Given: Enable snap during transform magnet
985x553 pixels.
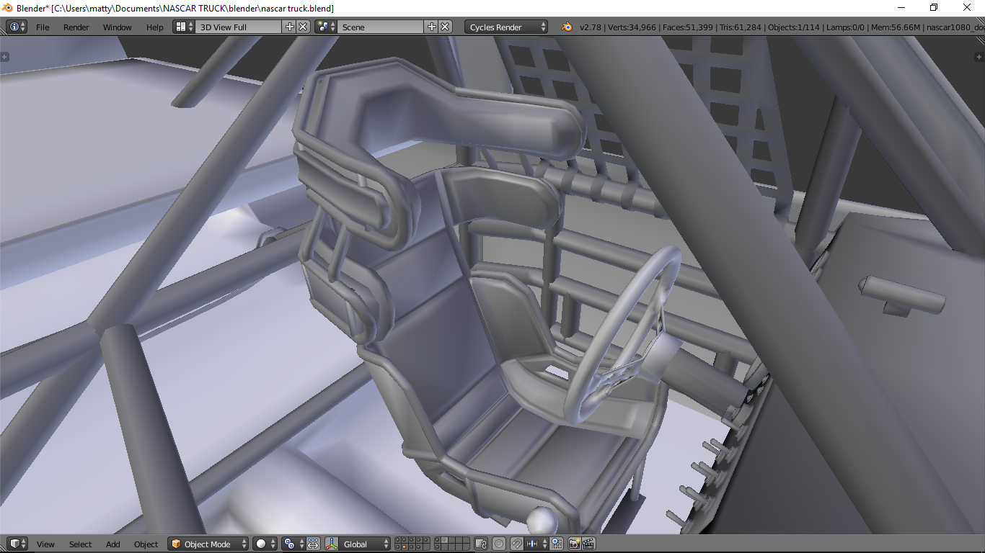Looking at the screenshot, I should (x=517, y=544).
